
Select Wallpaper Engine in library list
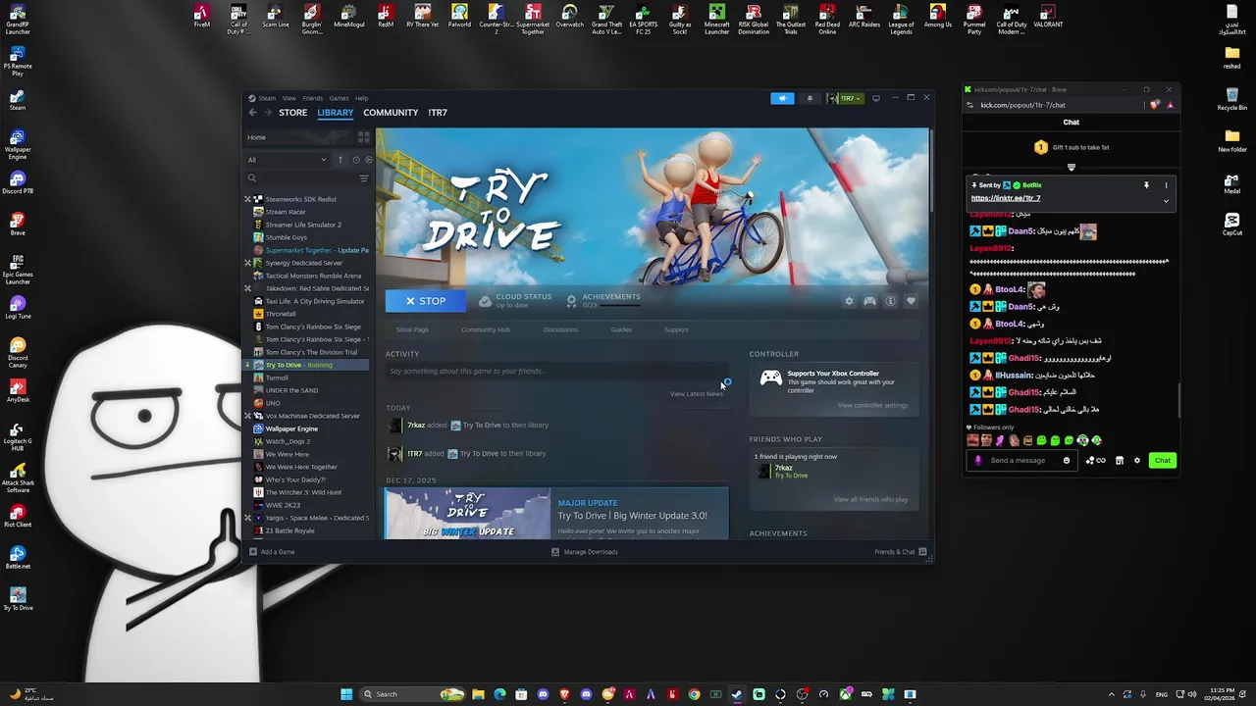coord(291,429)
